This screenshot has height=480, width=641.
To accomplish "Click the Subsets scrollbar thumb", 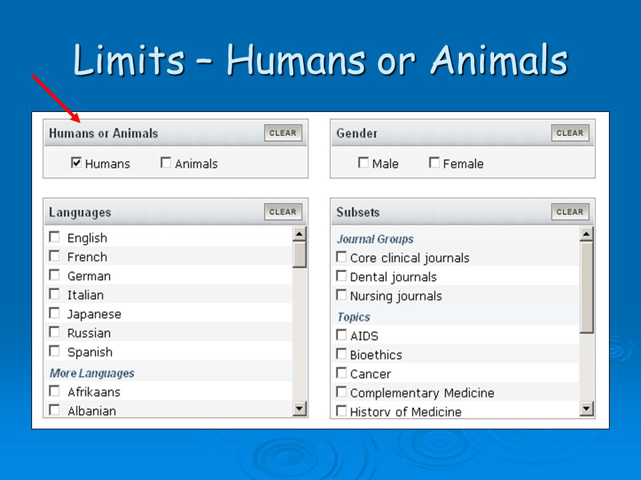I will [586, 287].
